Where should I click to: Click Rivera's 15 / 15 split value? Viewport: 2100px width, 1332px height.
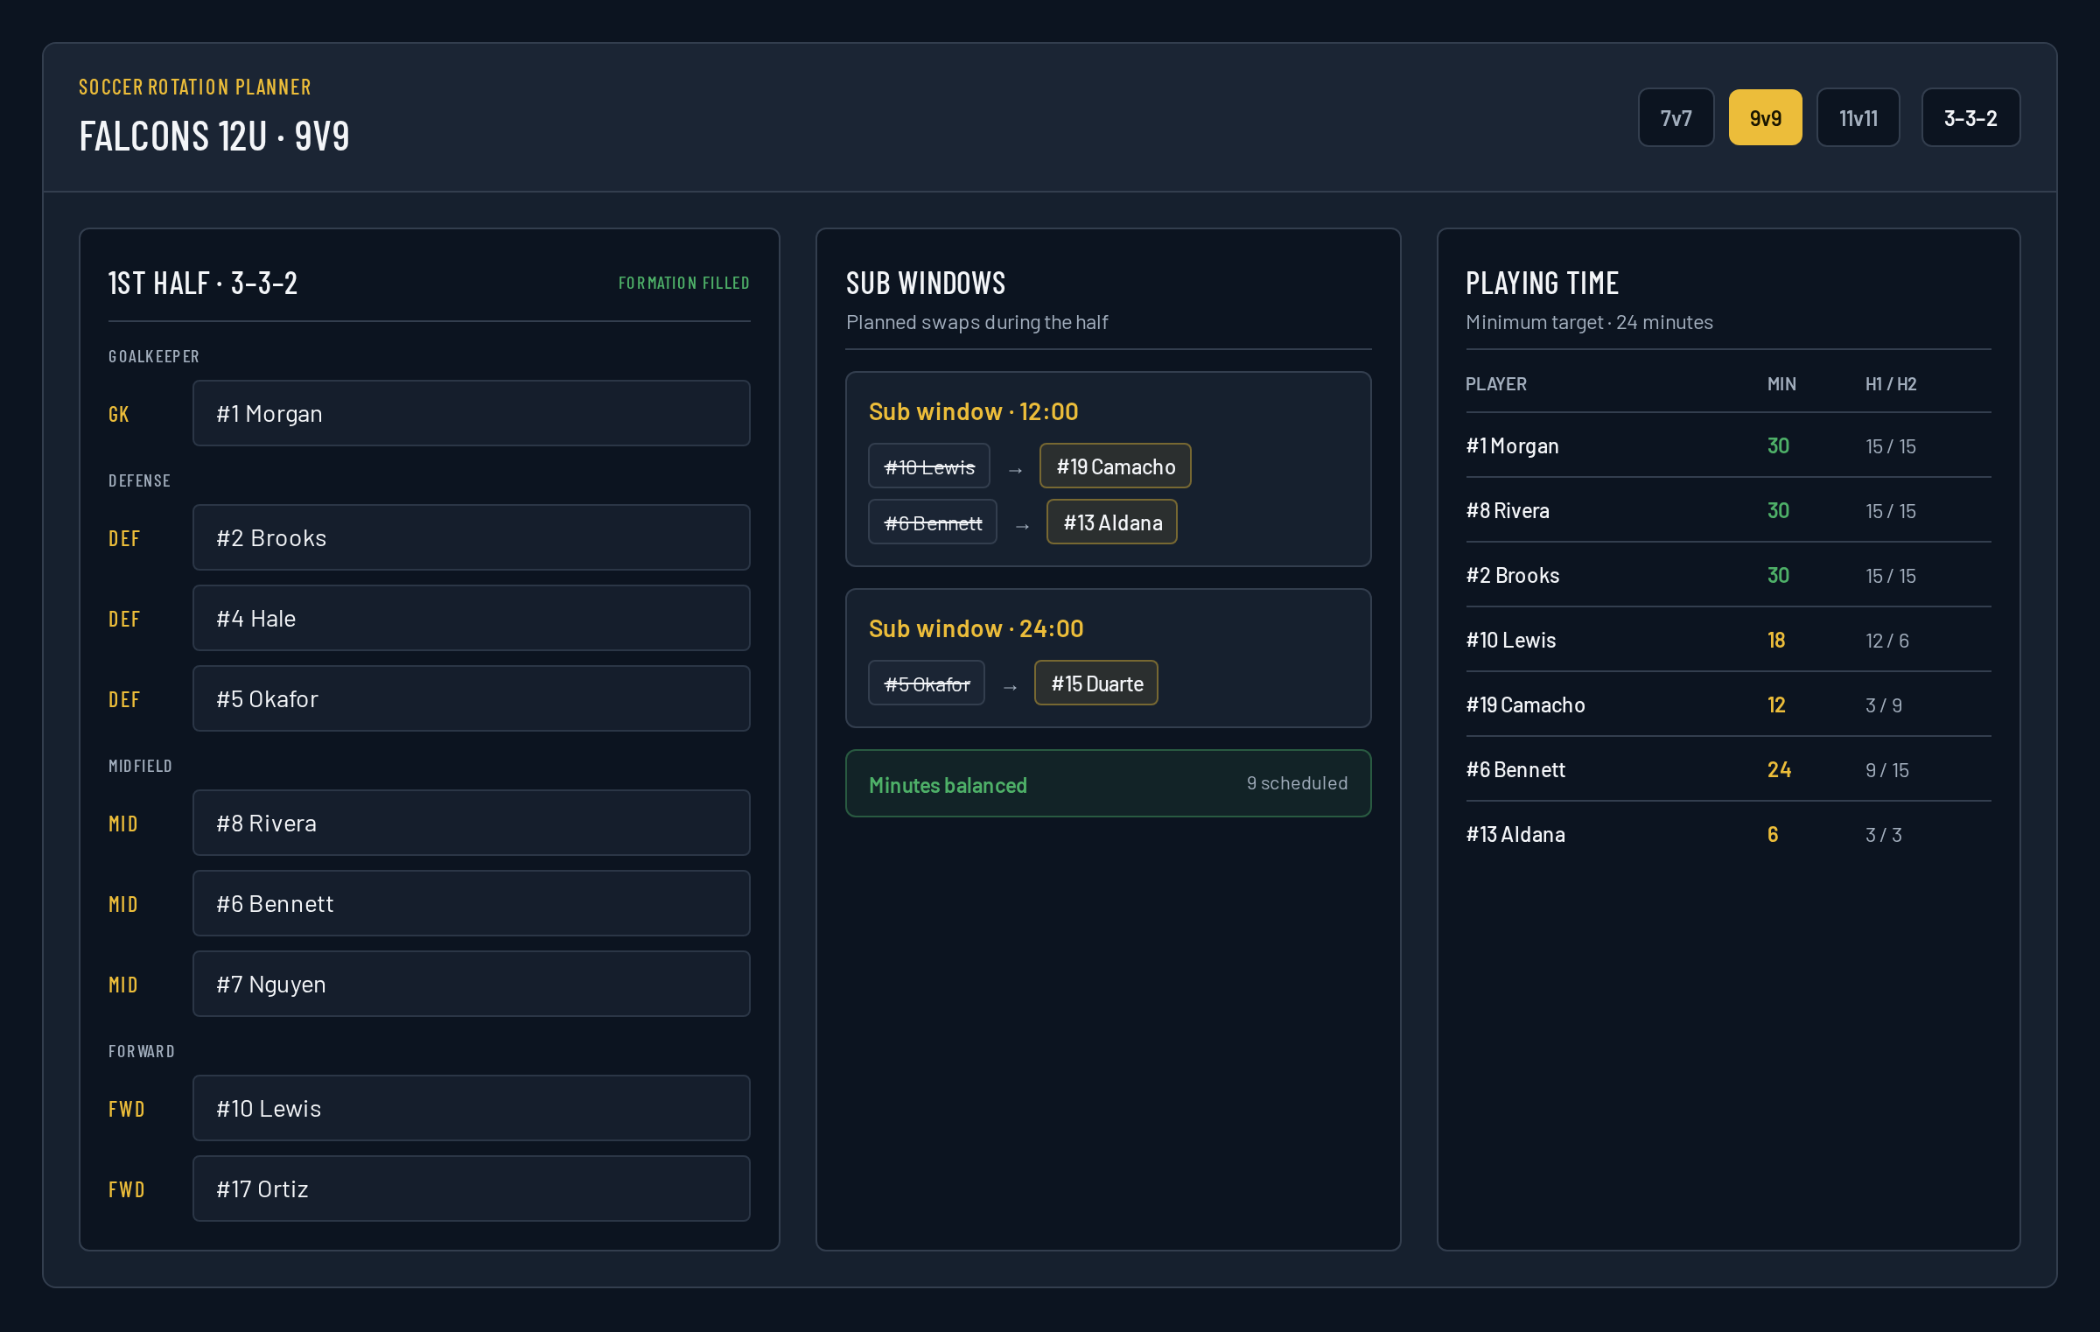point(1890,510)
